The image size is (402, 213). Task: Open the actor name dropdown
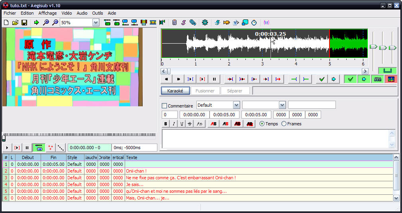click(x=282, y=105)
